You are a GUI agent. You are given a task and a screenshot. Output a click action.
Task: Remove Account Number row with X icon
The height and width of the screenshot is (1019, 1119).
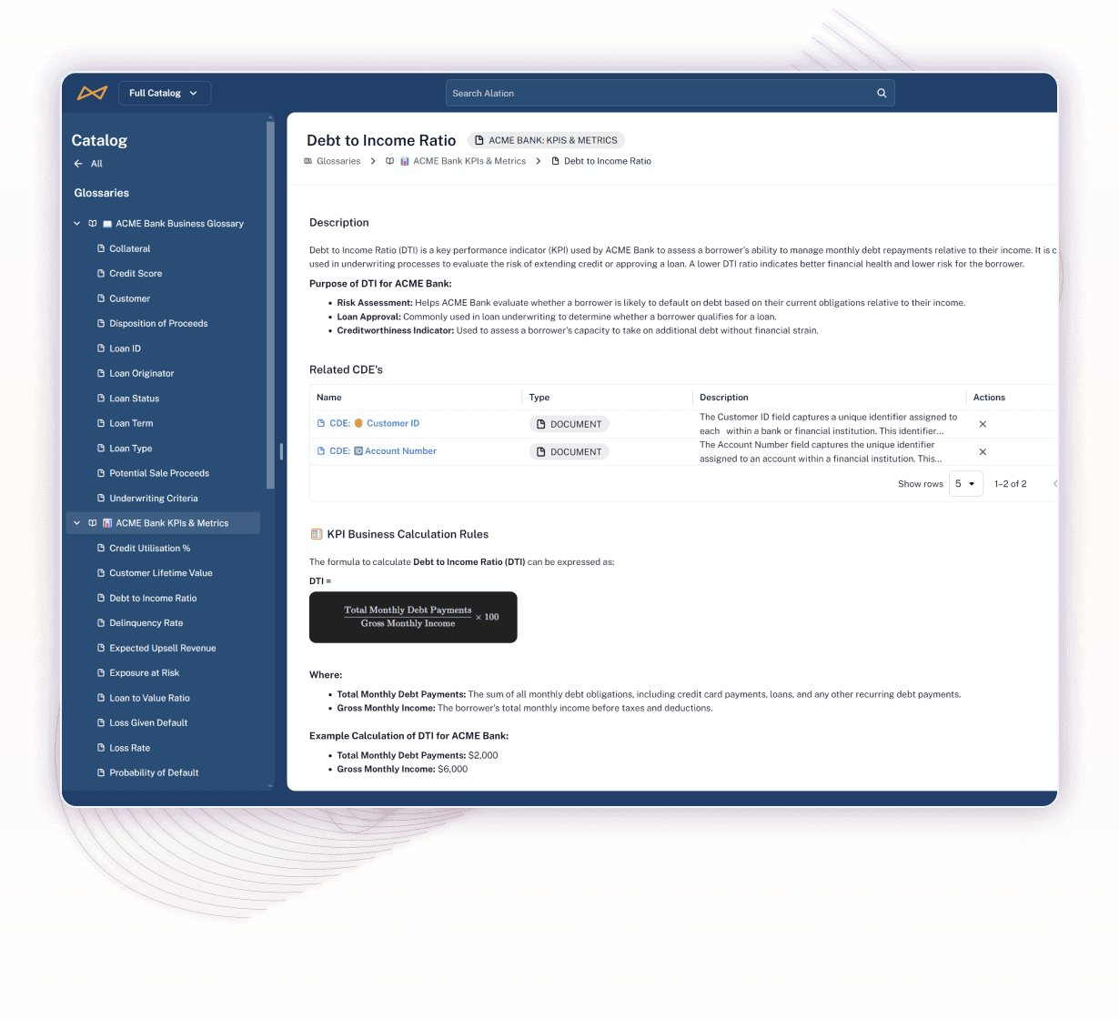983,452
